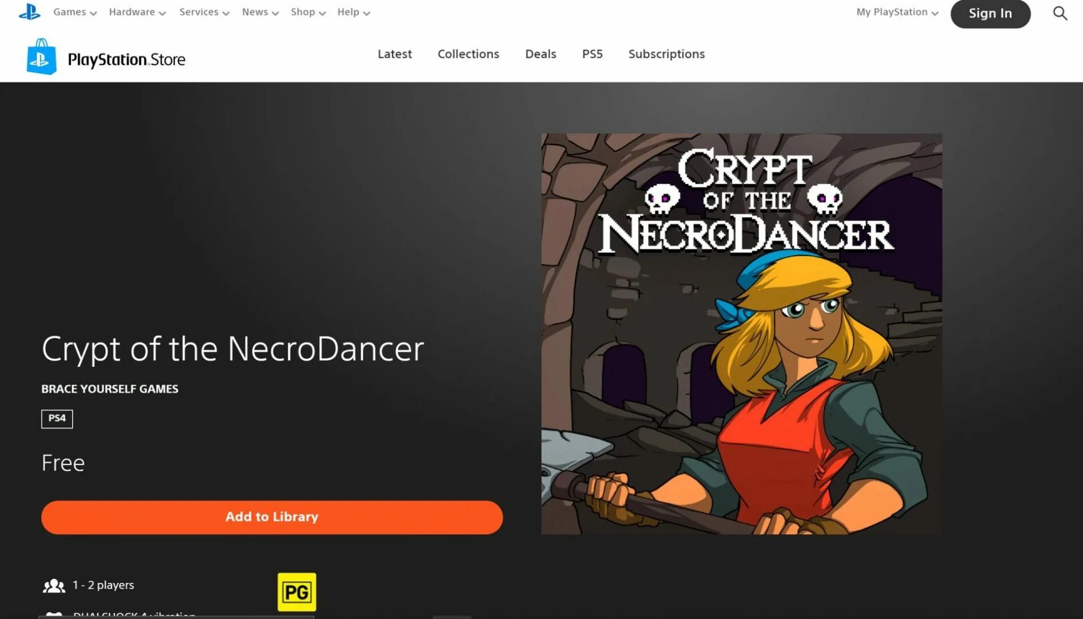Open the Services dropdown

[x=204, y=13]
